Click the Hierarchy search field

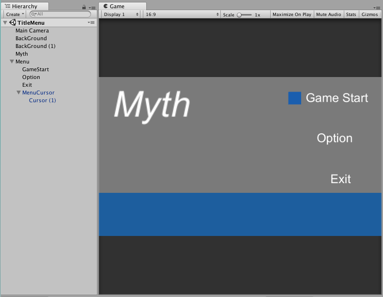point(60,14)
